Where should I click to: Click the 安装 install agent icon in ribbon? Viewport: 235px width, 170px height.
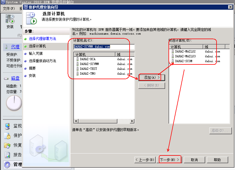click(10, 19)
